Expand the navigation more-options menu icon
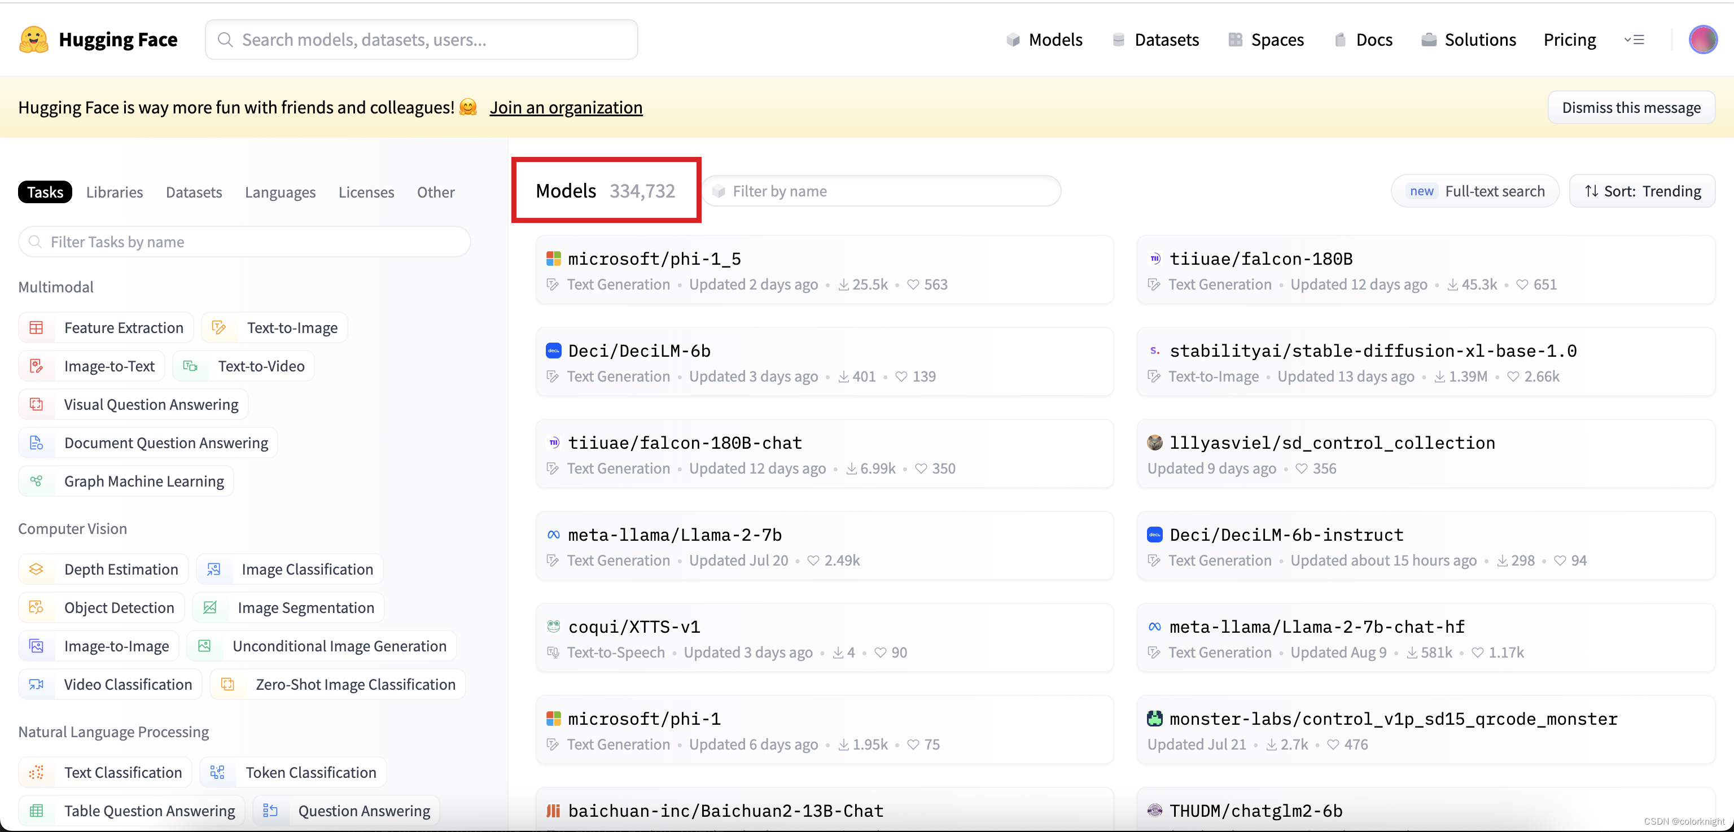1734x832 pixels. coord(1634,40)
